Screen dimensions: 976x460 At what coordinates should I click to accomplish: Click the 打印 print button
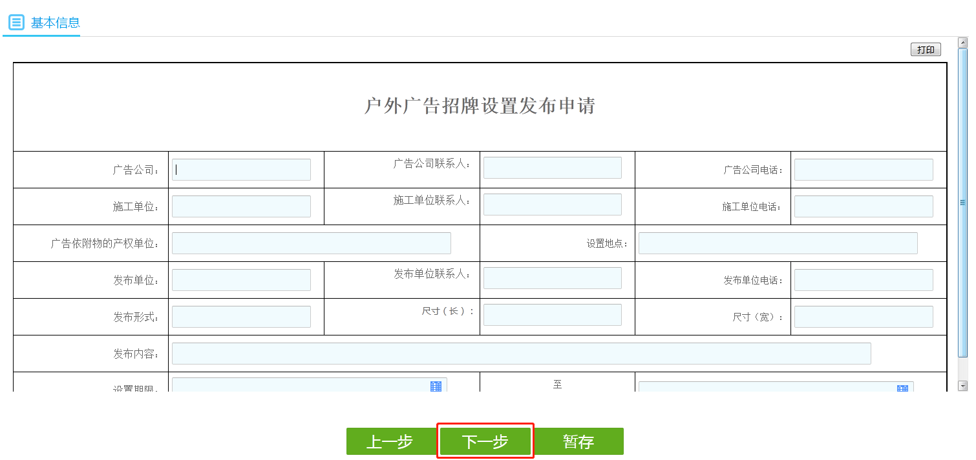[x=926, y=49]
